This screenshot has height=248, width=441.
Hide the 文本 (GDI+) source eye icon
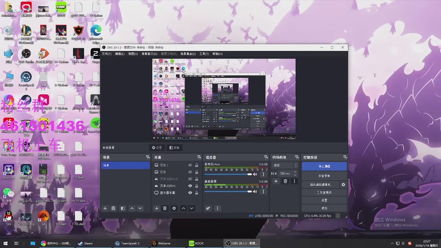190,186
